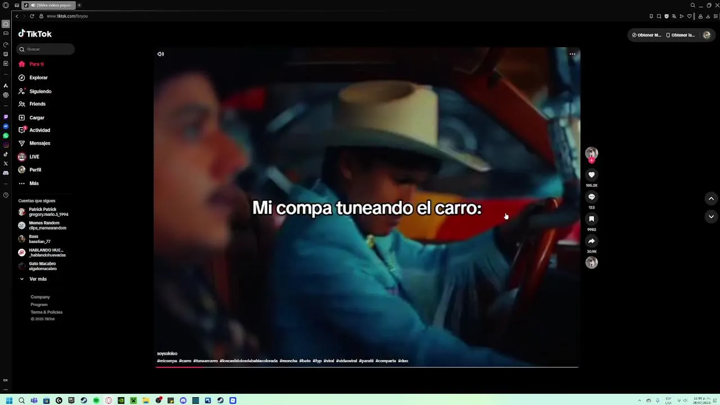
Task: Reload the page in the browser toolbar
Action: click(32, 16)
